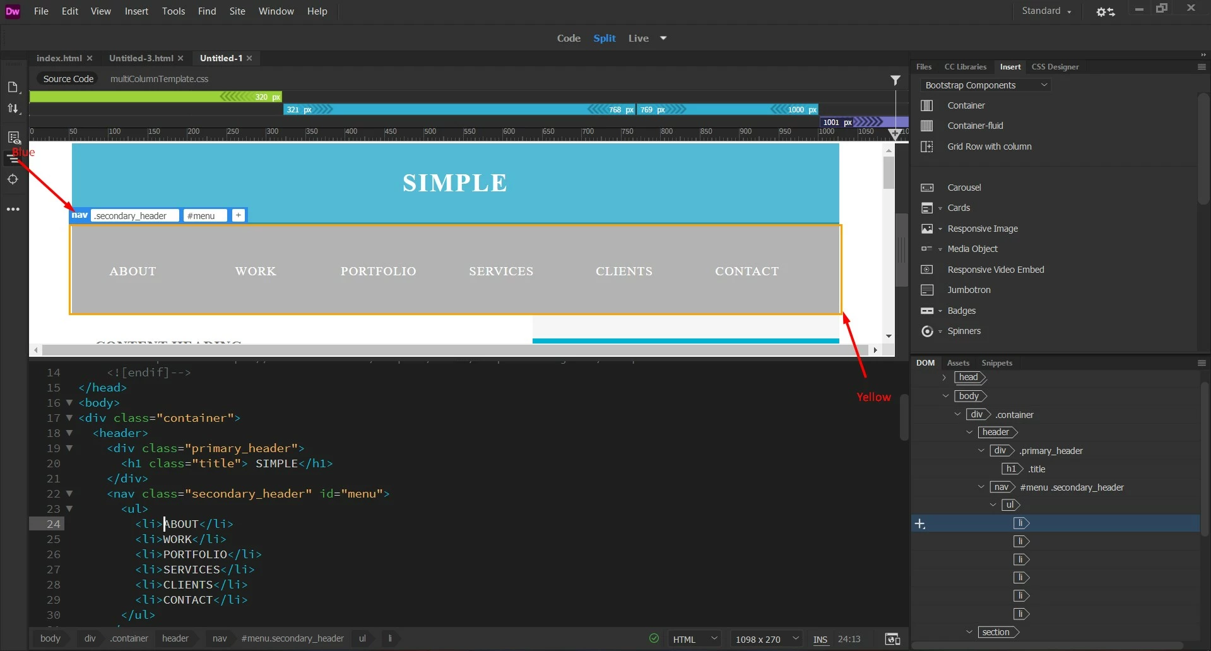
Task: Click the #menu ID field on nav
Action: pyautogui.click(x=205, y=215)
